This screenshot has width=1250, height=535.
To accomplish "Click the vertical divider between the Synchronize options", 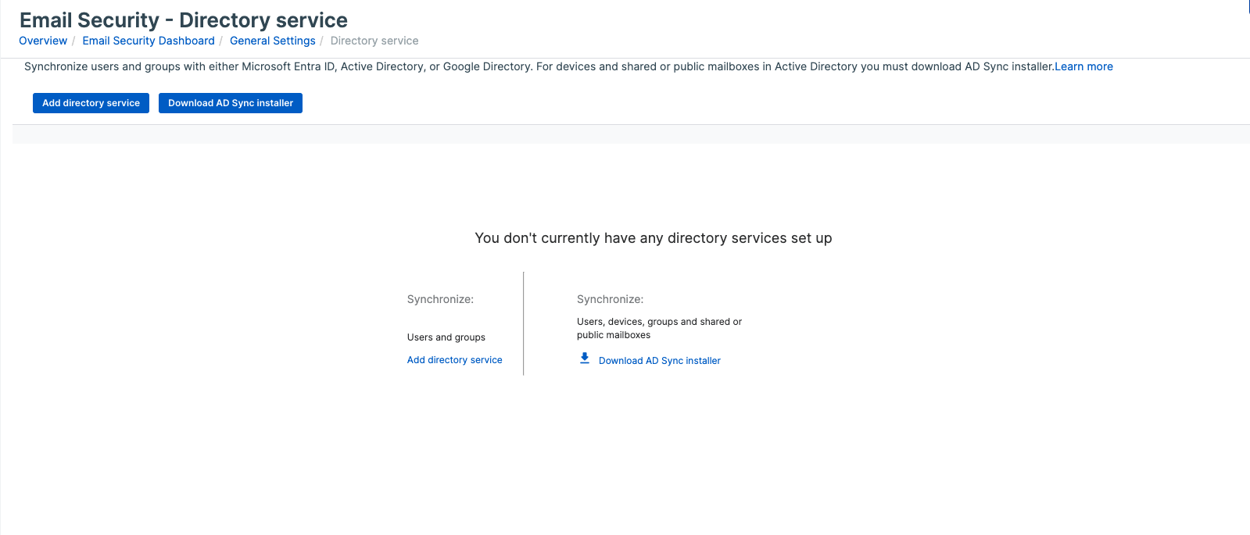I will pos(524,323).
